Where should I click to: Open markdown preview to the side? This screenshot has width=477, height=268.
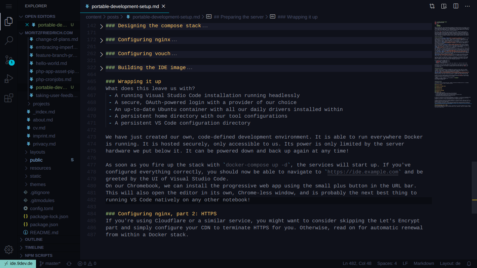[x=444, y=6]
